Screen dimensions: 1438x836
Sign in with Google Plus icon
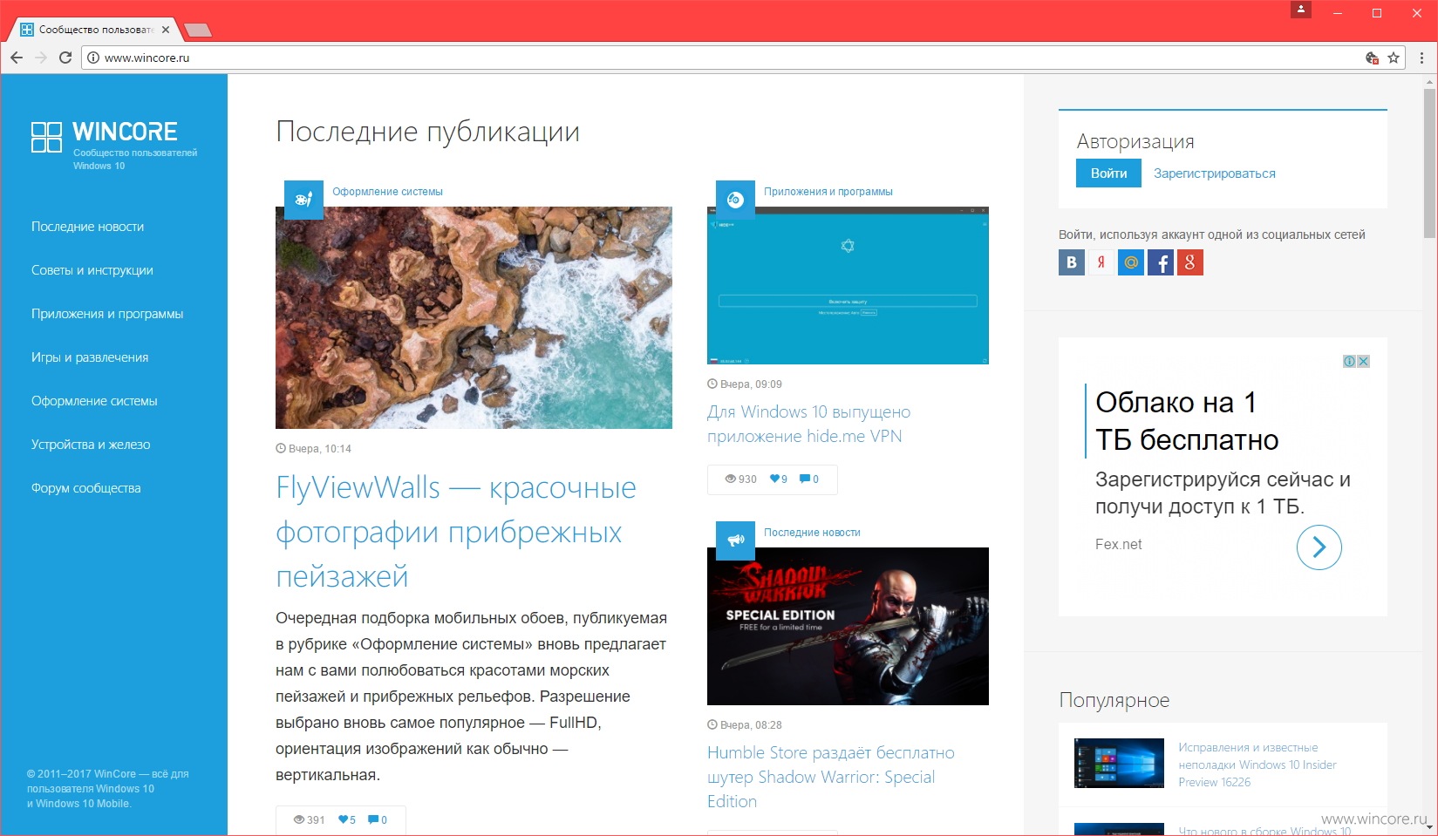click(1190, 262)
